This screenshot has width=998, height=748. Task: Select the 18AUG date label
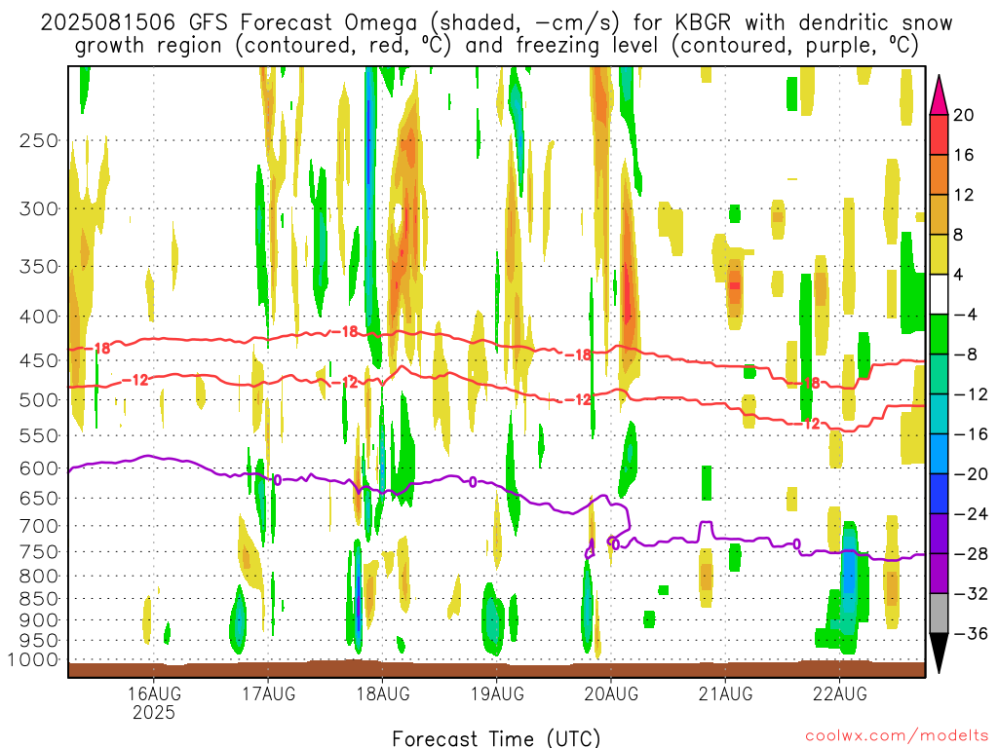(382, 693)
